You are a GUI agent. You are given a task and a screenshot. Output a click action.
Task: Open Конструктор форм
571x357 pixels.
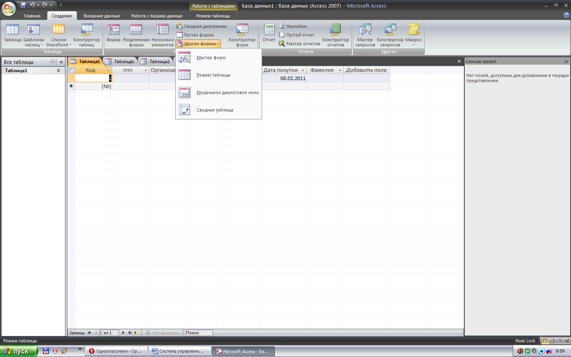tap(242, 35)
